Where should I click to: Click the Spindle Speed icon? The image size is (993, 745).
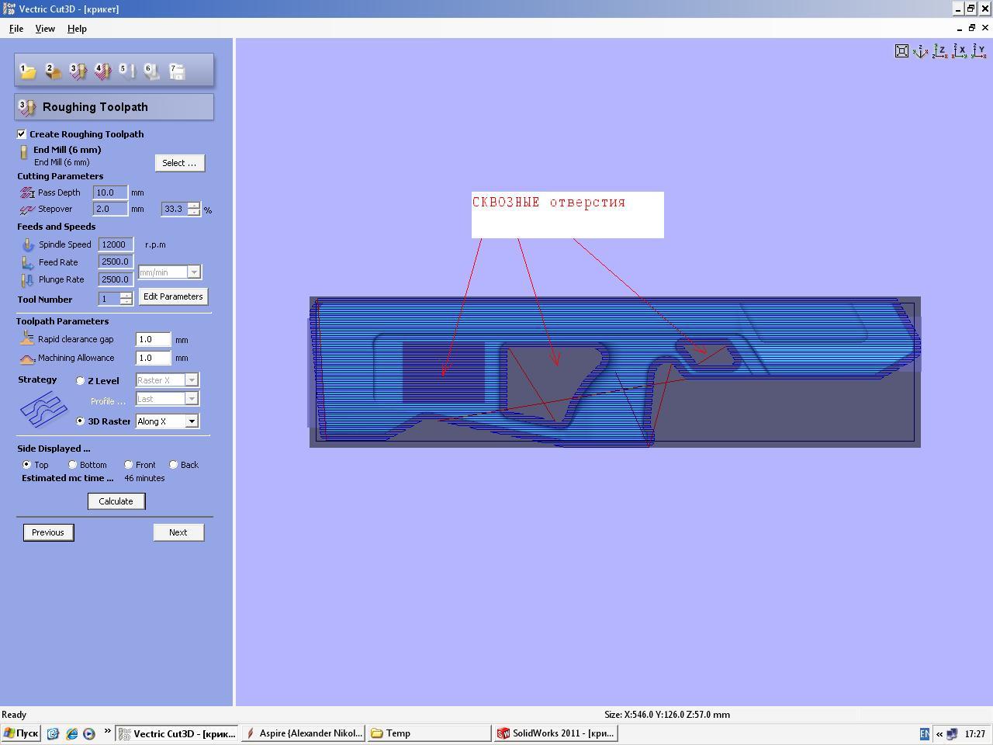(28, 244)
